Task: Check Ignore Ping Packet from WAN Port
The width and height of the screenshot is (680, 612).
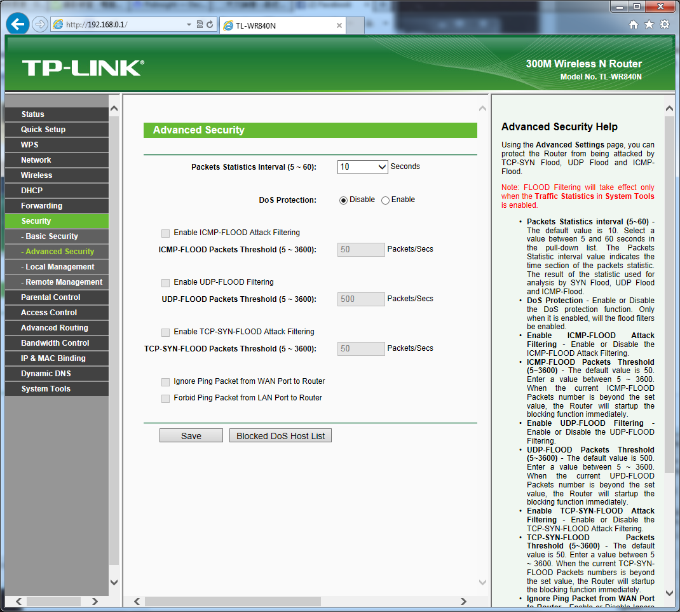Action: tap(166, 382)
